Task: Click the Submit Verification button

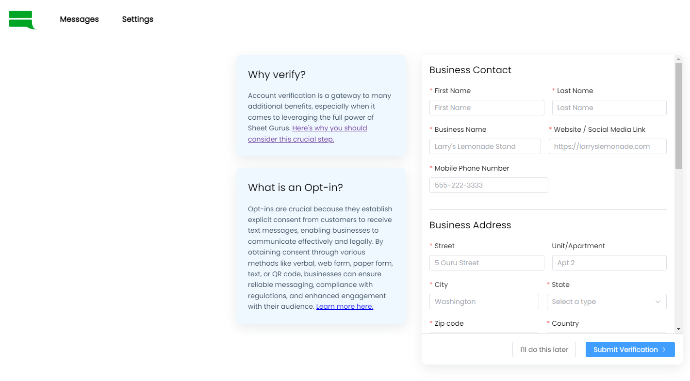Action: pos(625,349)
